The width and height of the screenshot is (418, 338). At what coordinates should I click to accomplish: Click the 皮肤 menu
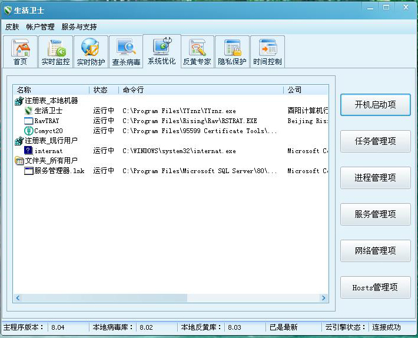pyautogui.click(x=12, y=27)
